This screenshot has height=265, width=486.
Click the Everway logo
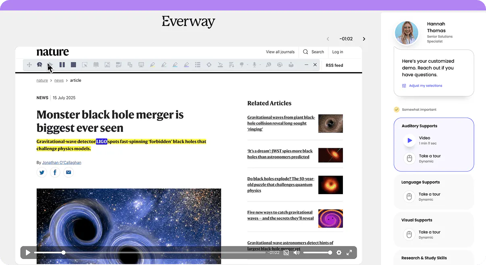189,22
